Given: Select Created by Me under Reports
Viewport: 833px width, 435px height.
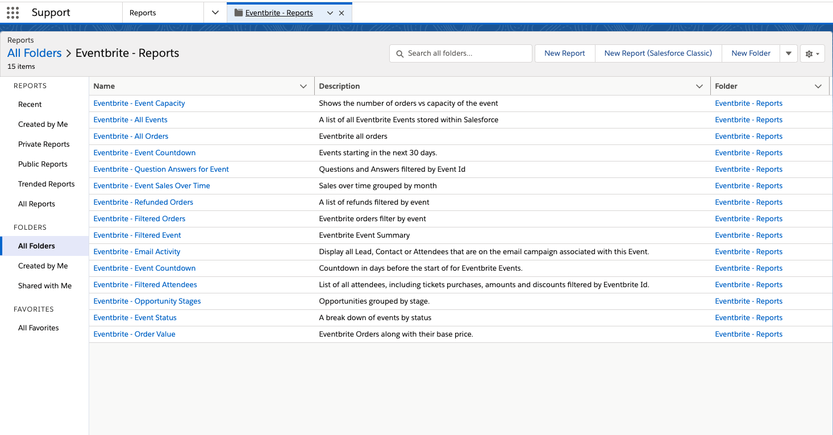Looking at the screenshot, I should [43, 125].
